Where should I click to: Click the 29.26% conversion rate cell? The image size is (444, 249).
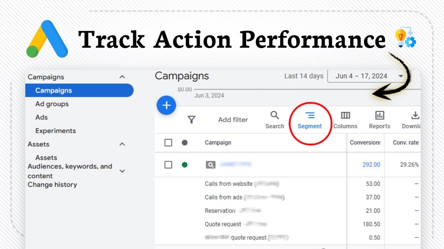[409, 165]
